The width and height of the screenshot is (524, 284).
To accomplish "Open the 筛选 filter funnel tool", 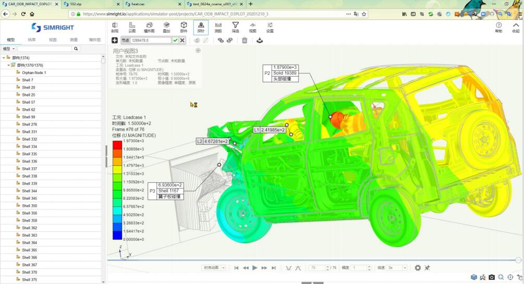I will (235, 27).
